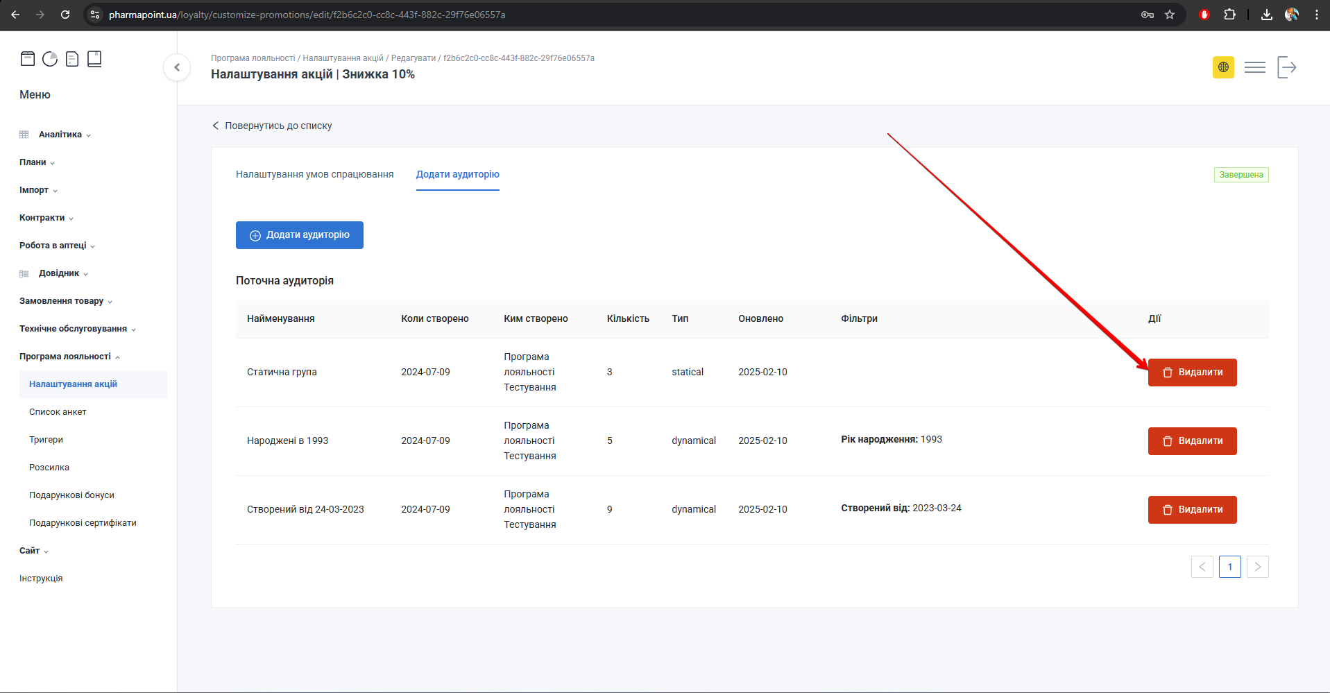Click the document icon in sidebar header
This screenshot has width=1330, height=693.
coord(72,59)
